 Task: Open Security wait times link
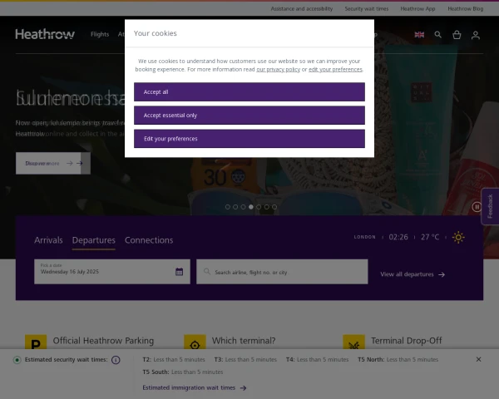click(367, 8)
